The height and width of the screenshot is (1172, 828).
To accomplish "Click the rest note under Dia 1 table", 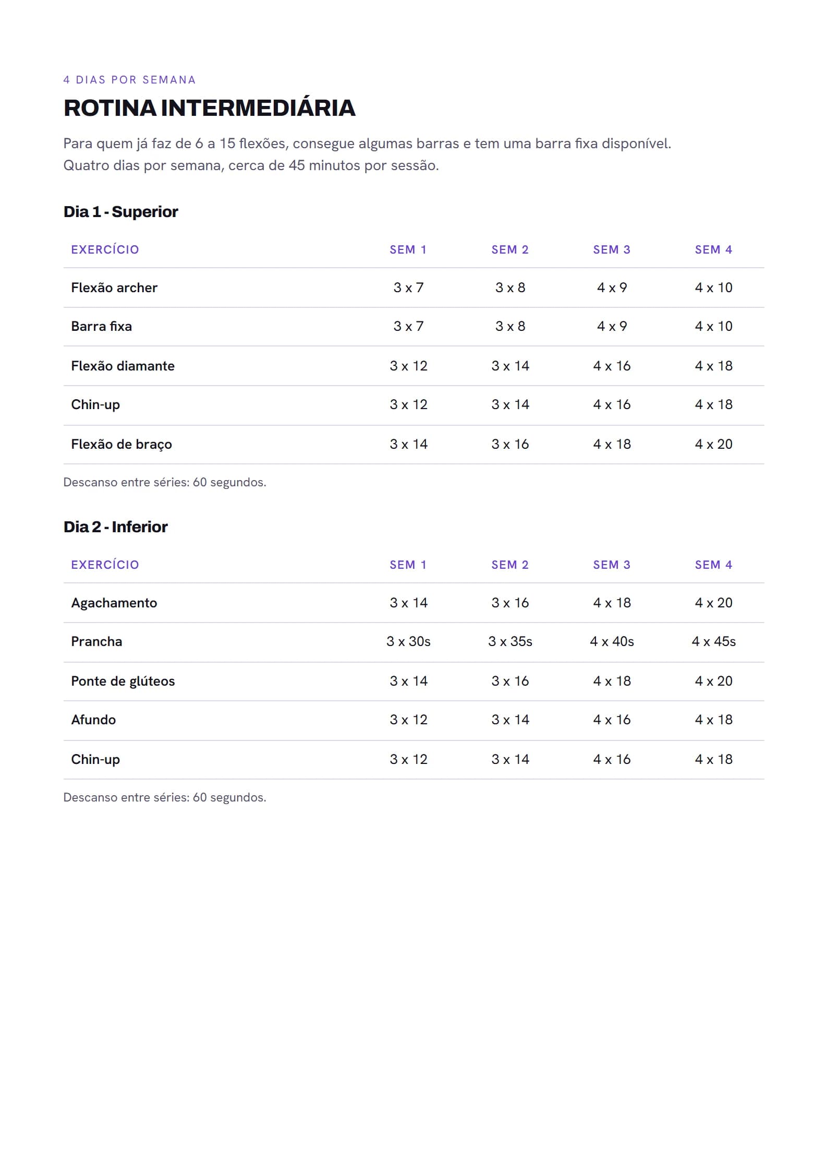I will [165, 482].
